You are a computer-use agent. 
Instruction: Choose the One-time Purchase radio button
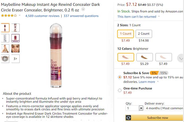coord(120,90)
